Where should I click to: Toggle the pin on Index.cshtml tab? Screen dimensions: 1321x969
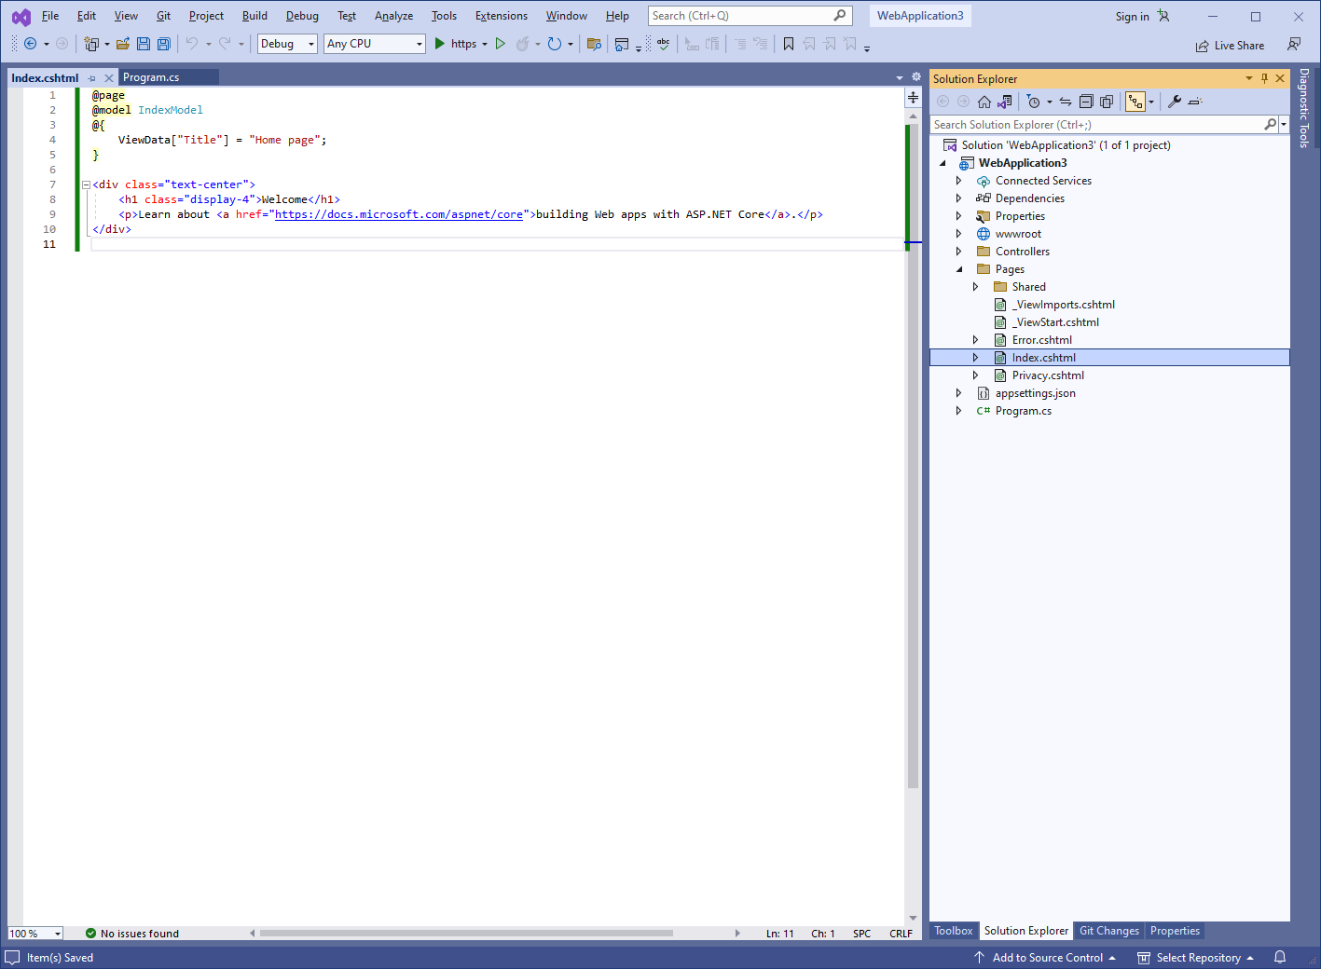coord(92,78)
